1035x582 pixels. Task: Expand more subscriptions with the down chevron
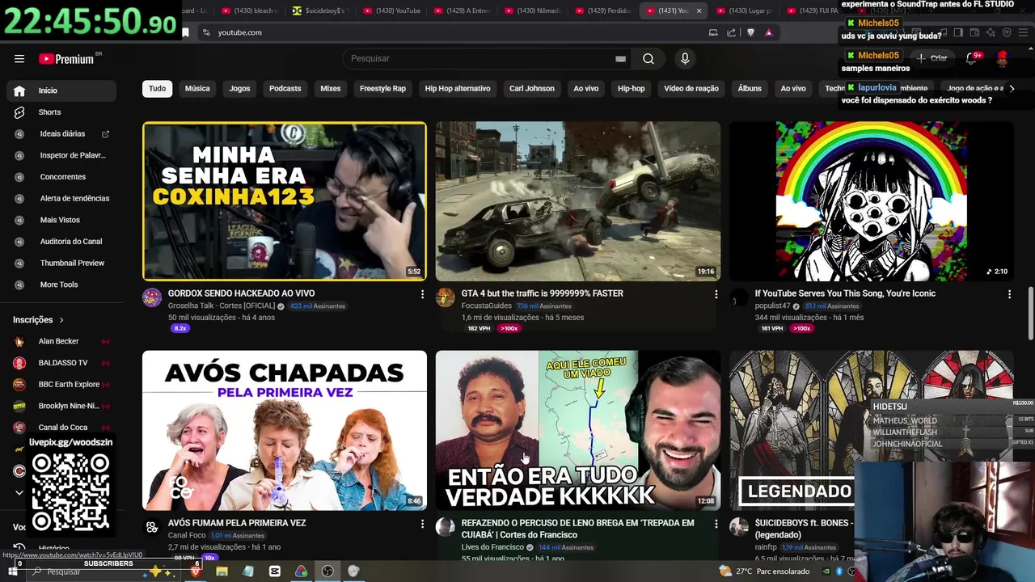[19, 492]
